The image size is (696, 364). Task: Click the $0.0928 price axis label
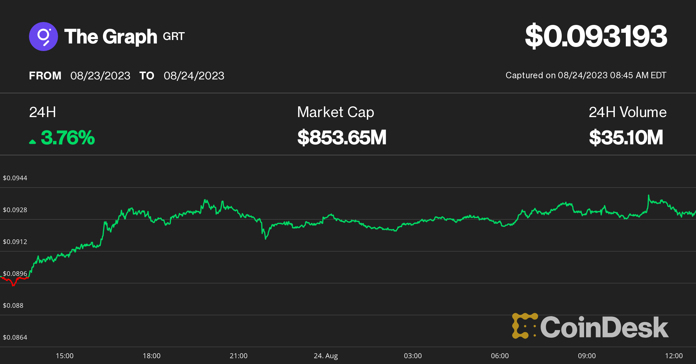coord(15,210)
